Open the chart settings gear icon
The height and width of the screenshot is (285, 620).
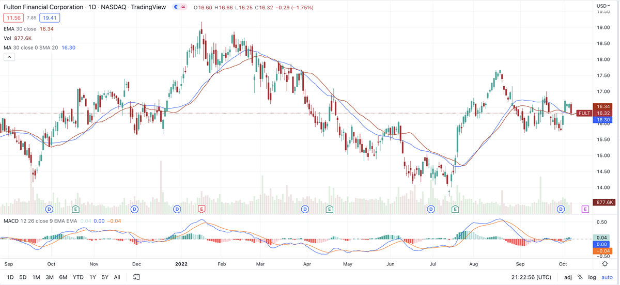(x=605, y=263)
